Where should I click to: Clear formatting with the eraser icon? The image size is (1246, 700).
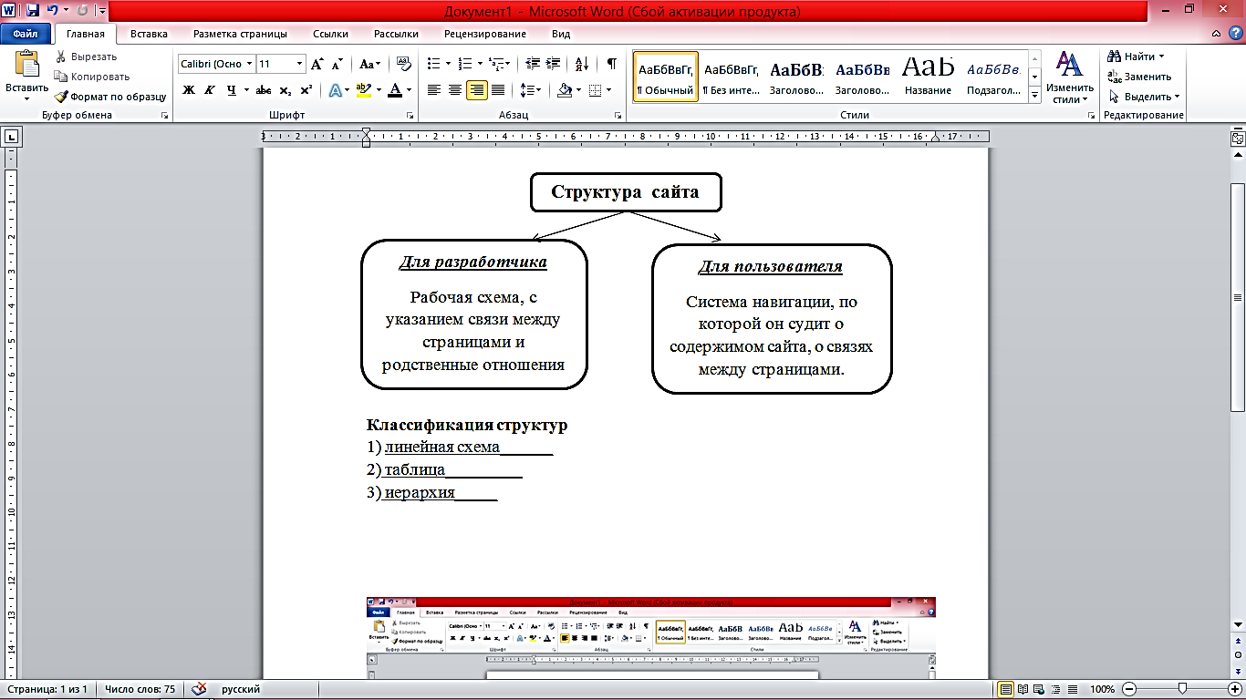(402, 64)
